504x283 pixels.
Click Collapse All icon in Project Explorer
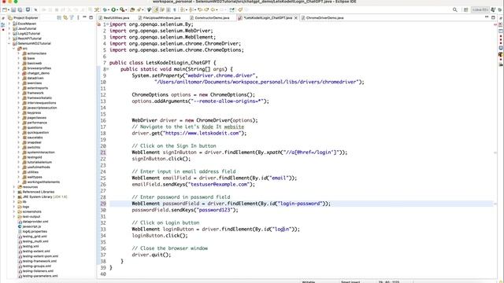(59, 17)
